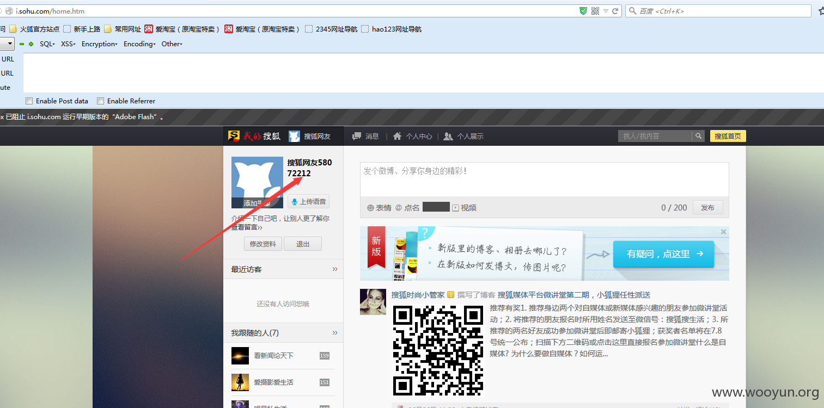
Task: Click the 159 badge next to 看新闻论天下
Action: click(325, 356)
